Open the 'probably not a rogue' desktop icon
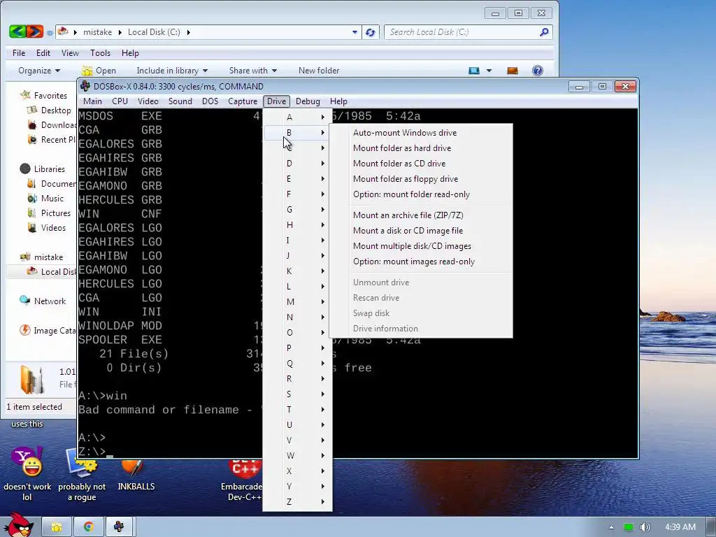The height and width of the screenshot is (537, 716). click(82, 474)
